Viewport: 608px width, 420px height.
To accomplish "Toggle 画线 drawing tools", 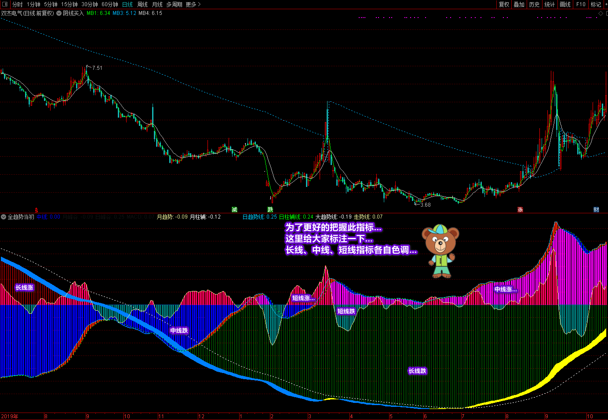I will point(565,4).
